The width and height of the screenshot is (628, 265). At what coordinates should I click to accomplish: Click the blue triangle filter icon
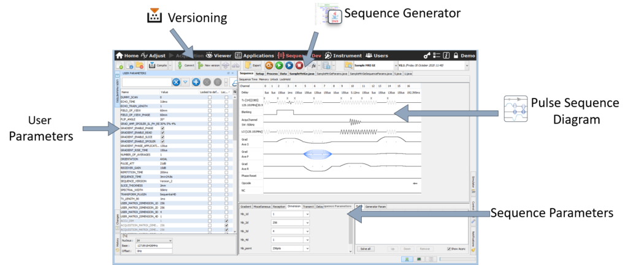pos(185,83)
